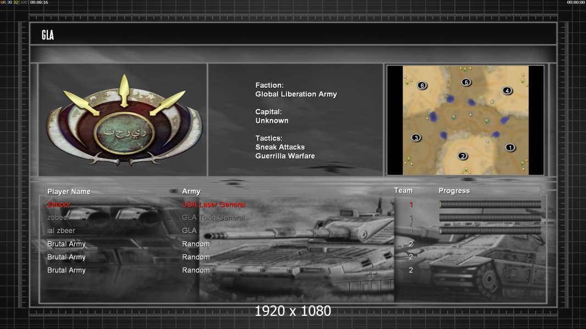Viewport: 586px width, 329px height.
Task: Click the 00:08:16 timer readout
Action: (39, 2)
